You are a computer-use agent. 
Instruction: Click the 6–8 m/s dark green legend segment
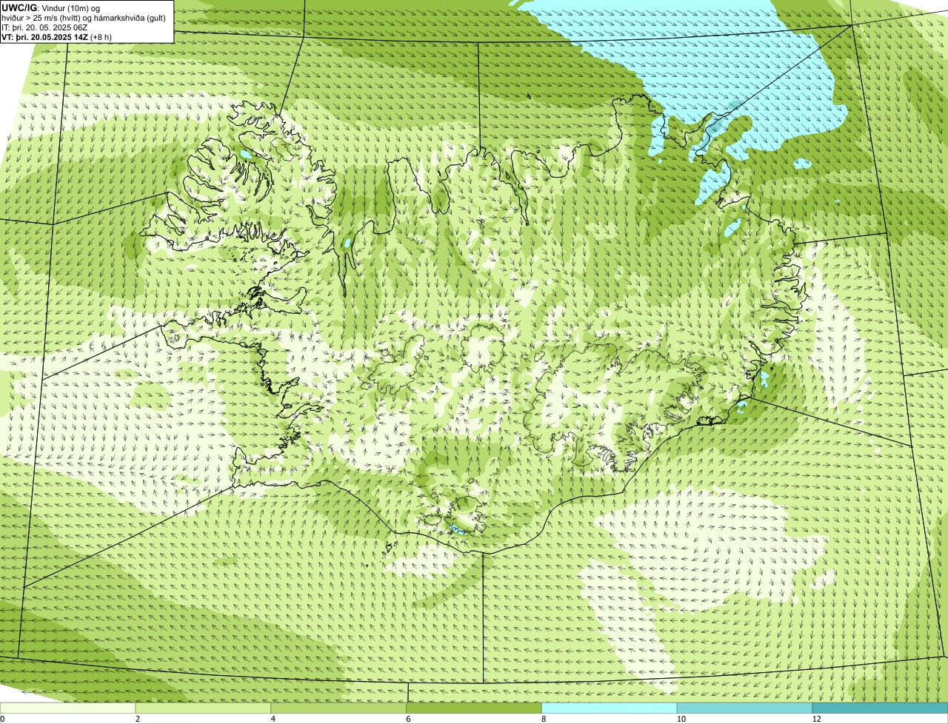pos(474,708)
